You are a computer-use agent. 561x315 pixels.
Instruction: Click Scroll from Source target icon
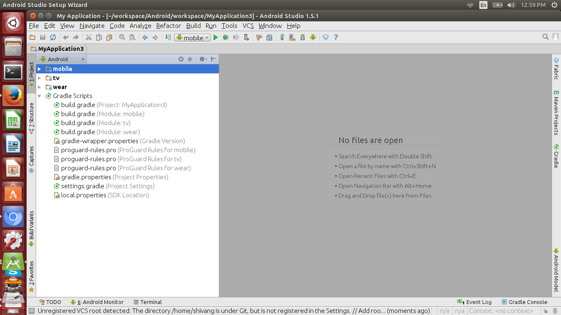click(x=181, y=59)
